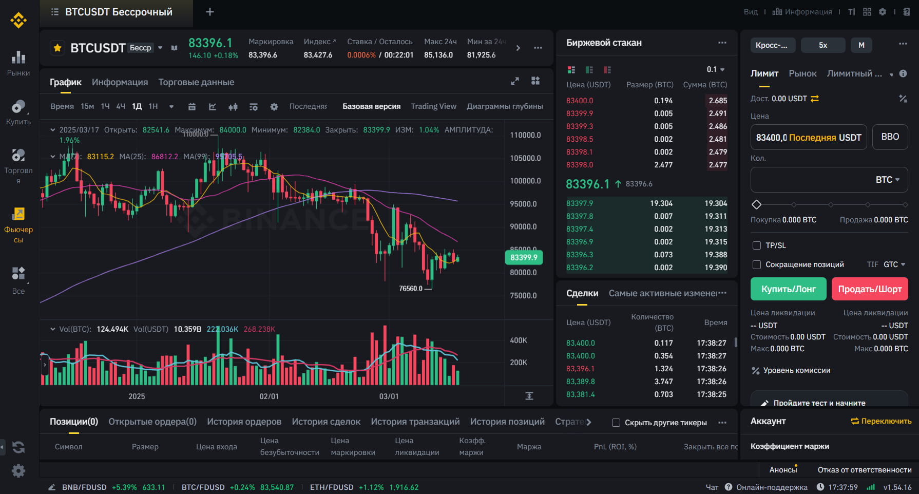919x494 pixels.
Task: Open the Лимитный order type dropdown
Action: (891, 74)
